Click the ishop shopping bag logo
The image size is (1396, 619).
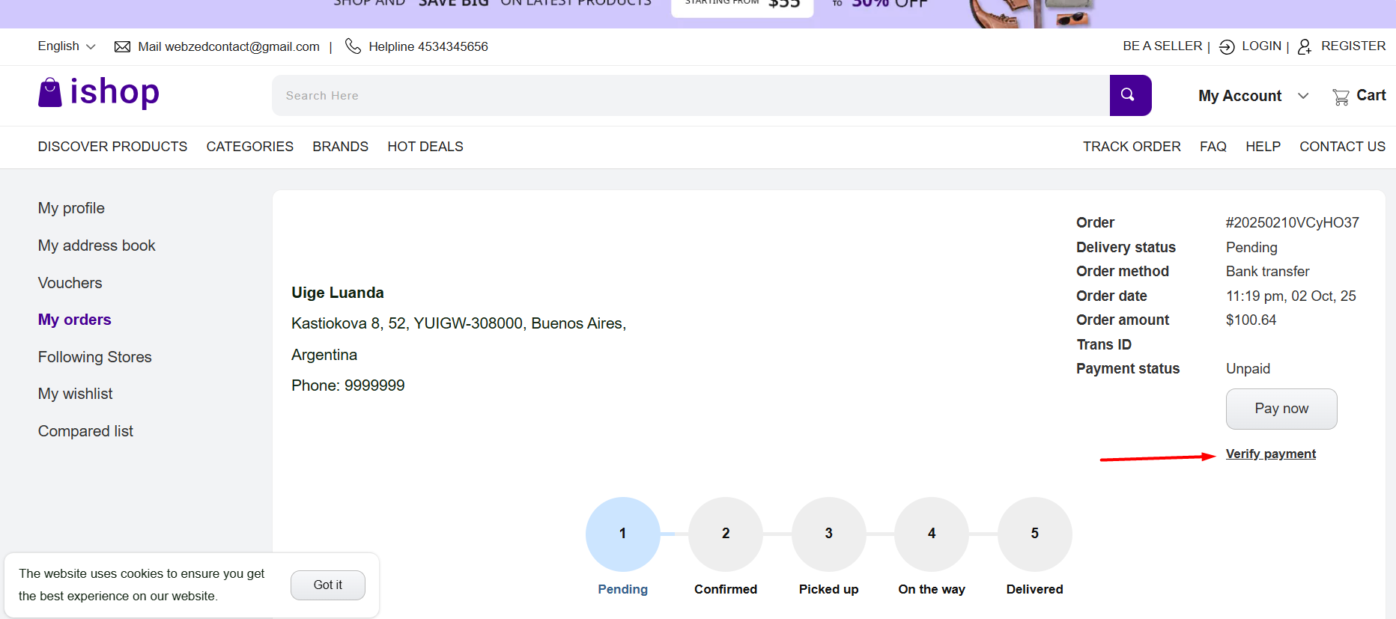pyautogui.click(x=50, y=93)
